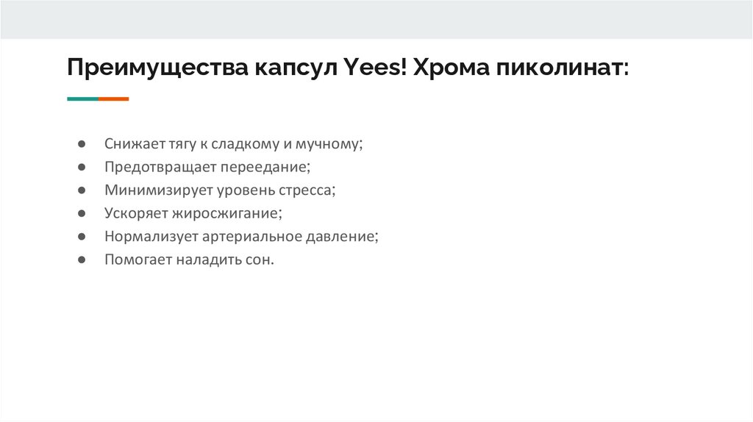The image size is (753, 422).
Task: Click the grey header band above the slide
Action: 376,19
